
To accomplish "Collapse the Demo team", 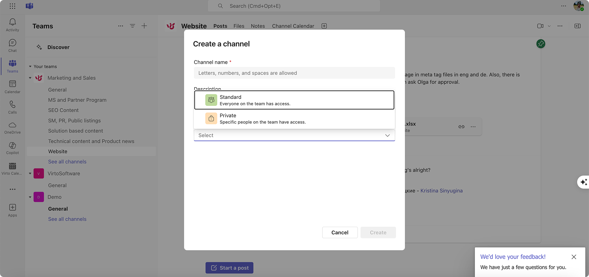I will tap(30, 197).
